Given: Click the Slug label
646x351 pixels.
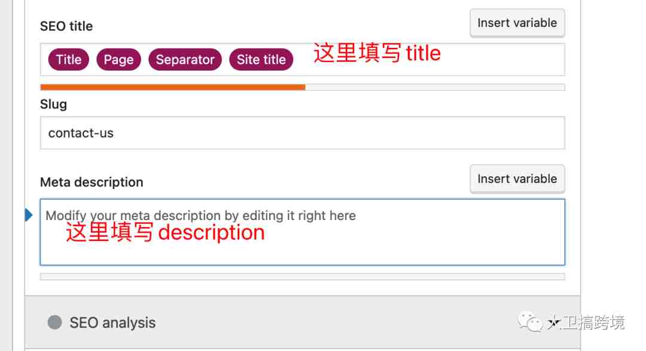Looking at the screenshot, I should [x=54, y=104].
